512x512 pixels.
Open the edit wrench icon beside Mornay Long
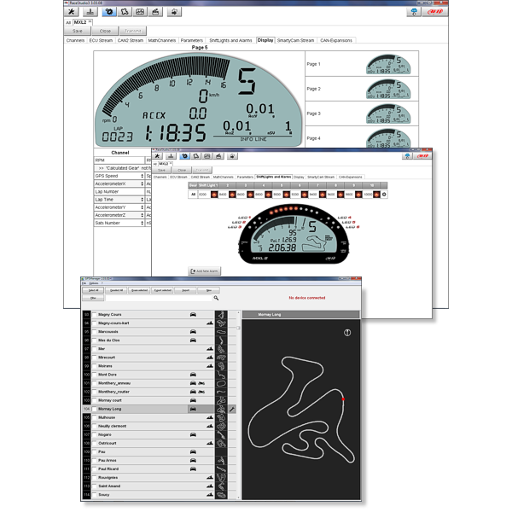231,410
